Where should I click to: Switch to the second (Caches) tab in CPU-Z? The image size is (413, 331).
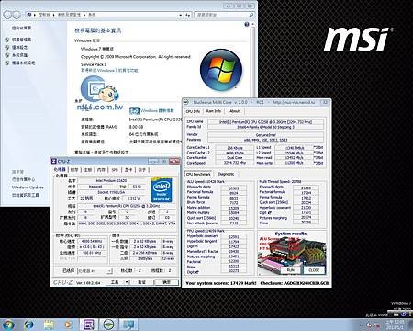click(x=74, y=170)
